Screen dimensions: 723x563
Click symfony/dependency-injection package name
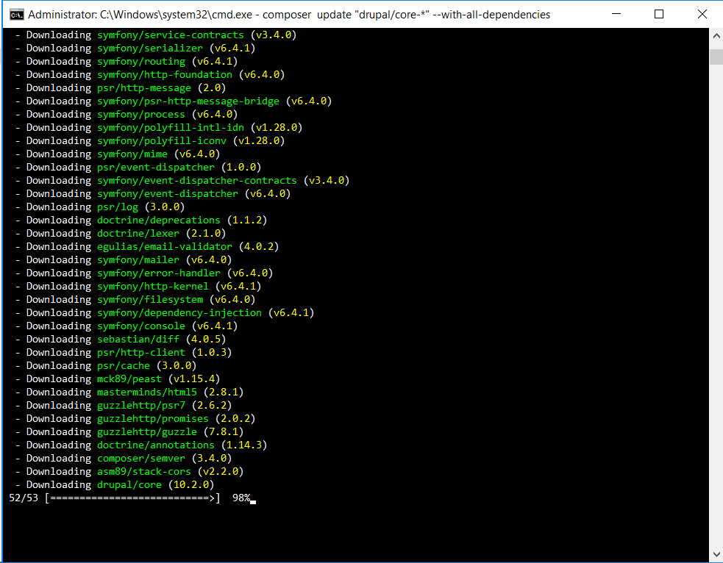(179, 313)
